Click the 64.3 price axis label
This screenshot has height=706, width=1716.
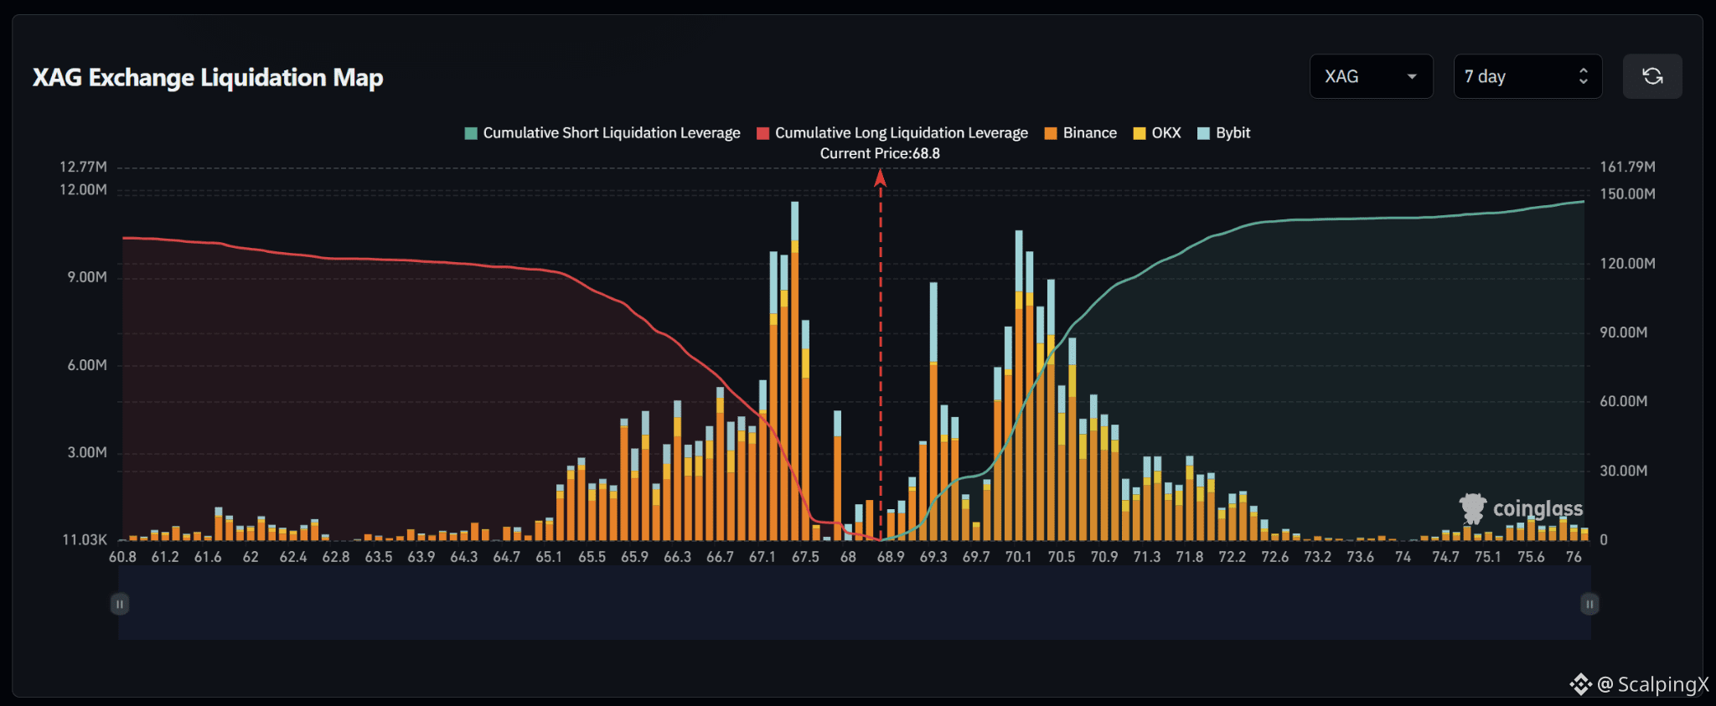pyautogui.click(x=463, y=557)
